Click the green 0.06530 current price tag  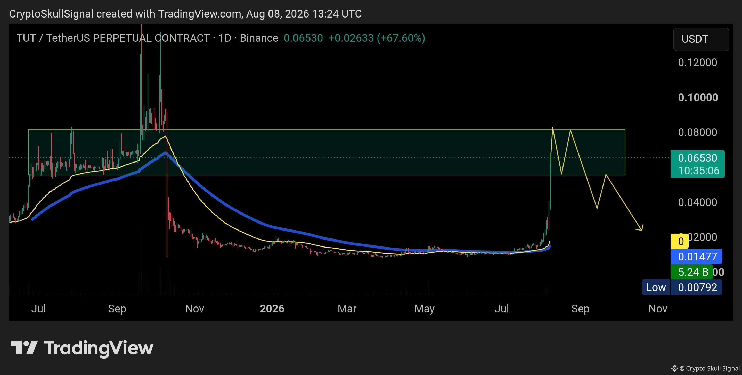pos(697,158)
